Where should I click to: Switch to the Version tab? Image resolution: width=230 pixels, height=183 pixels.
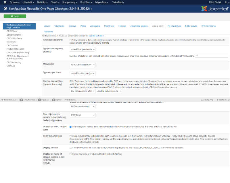pos(47,26)
